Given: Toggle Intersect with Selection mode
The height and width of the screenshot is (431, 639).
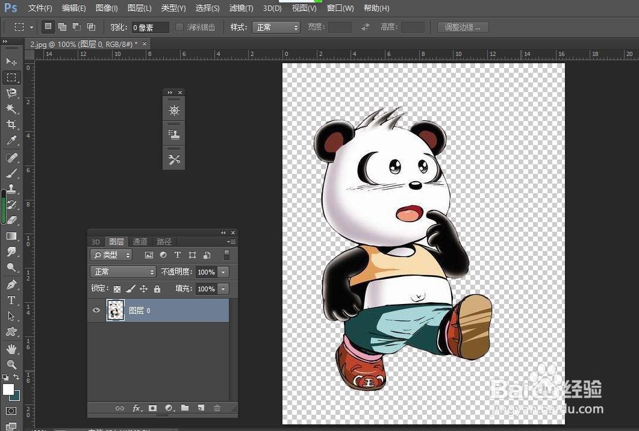Looking at the screenshot, I should 92,26.
